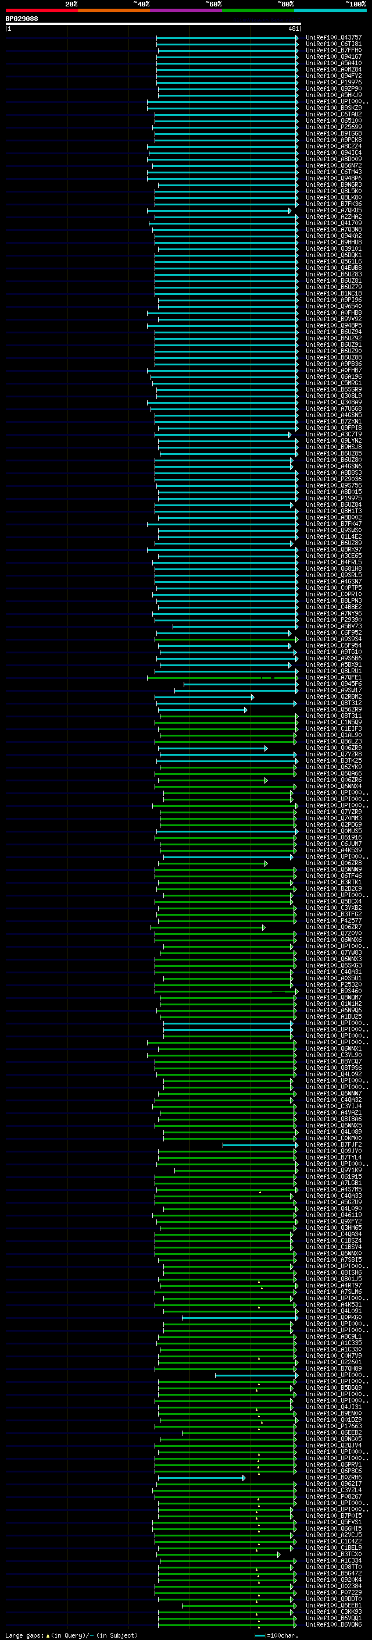
Task: Click the UniRef100_P25699 label
Action: [x=334, y=127]
